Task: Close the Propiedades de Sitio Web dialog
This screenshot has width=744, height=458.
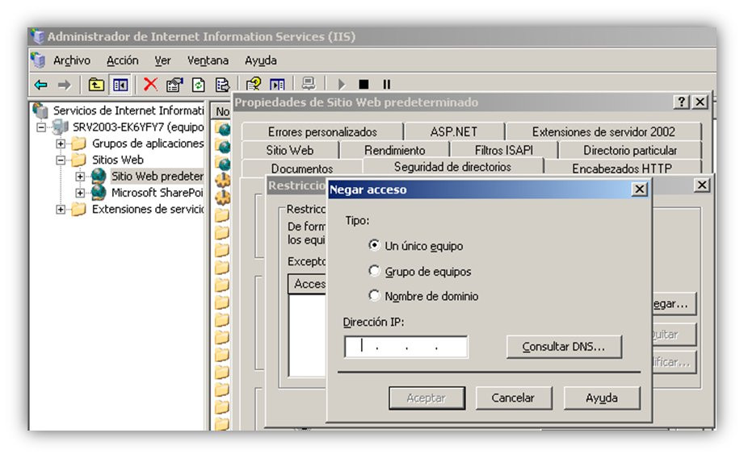Action: pyautogui.click(x=700, y=102)
